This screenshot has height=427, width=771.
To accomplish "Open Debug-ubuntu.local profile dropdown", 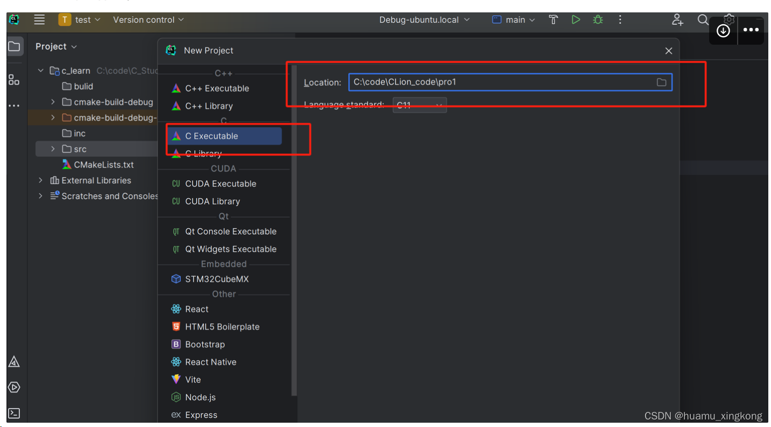I will (425, 19).
